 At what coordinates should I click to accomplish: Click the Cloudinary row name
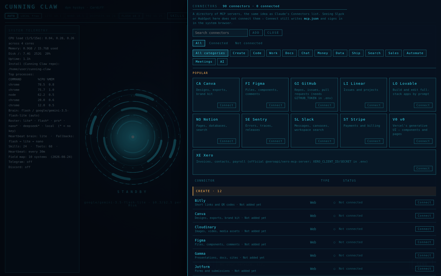[205, 227]
